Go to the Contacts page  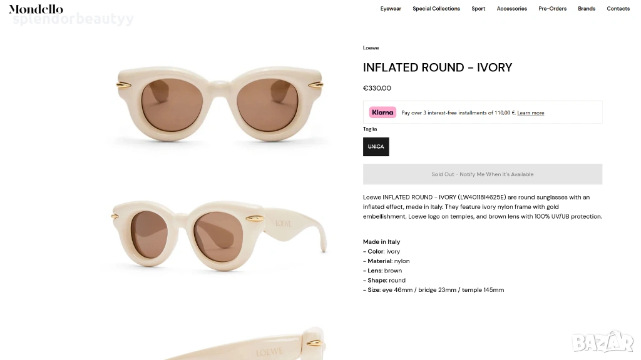pos(618,9)
